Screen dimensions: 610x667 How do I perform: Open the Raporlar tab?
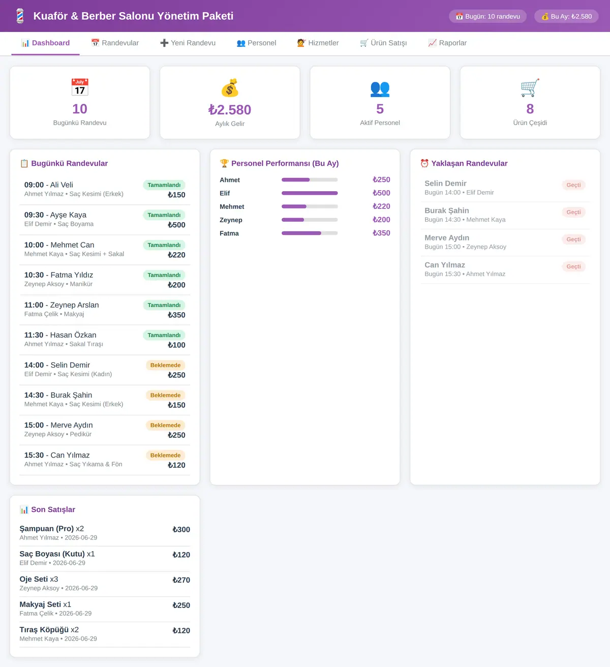pyautogui.click(x=447, y=43)
